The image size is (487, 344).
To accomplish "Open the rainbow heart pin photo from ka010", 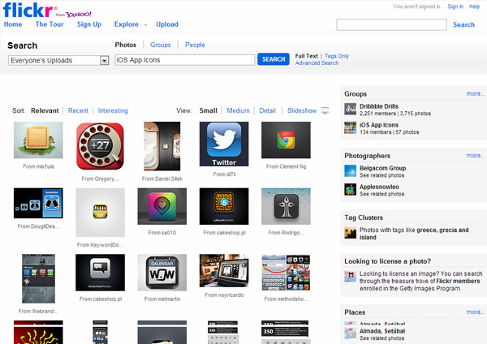I will point(162,206).
